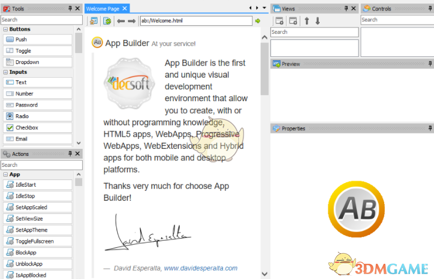Click the Tools list scroll down arrow
434x279 pixels.
pyautogui.click(x=79, y=143)
